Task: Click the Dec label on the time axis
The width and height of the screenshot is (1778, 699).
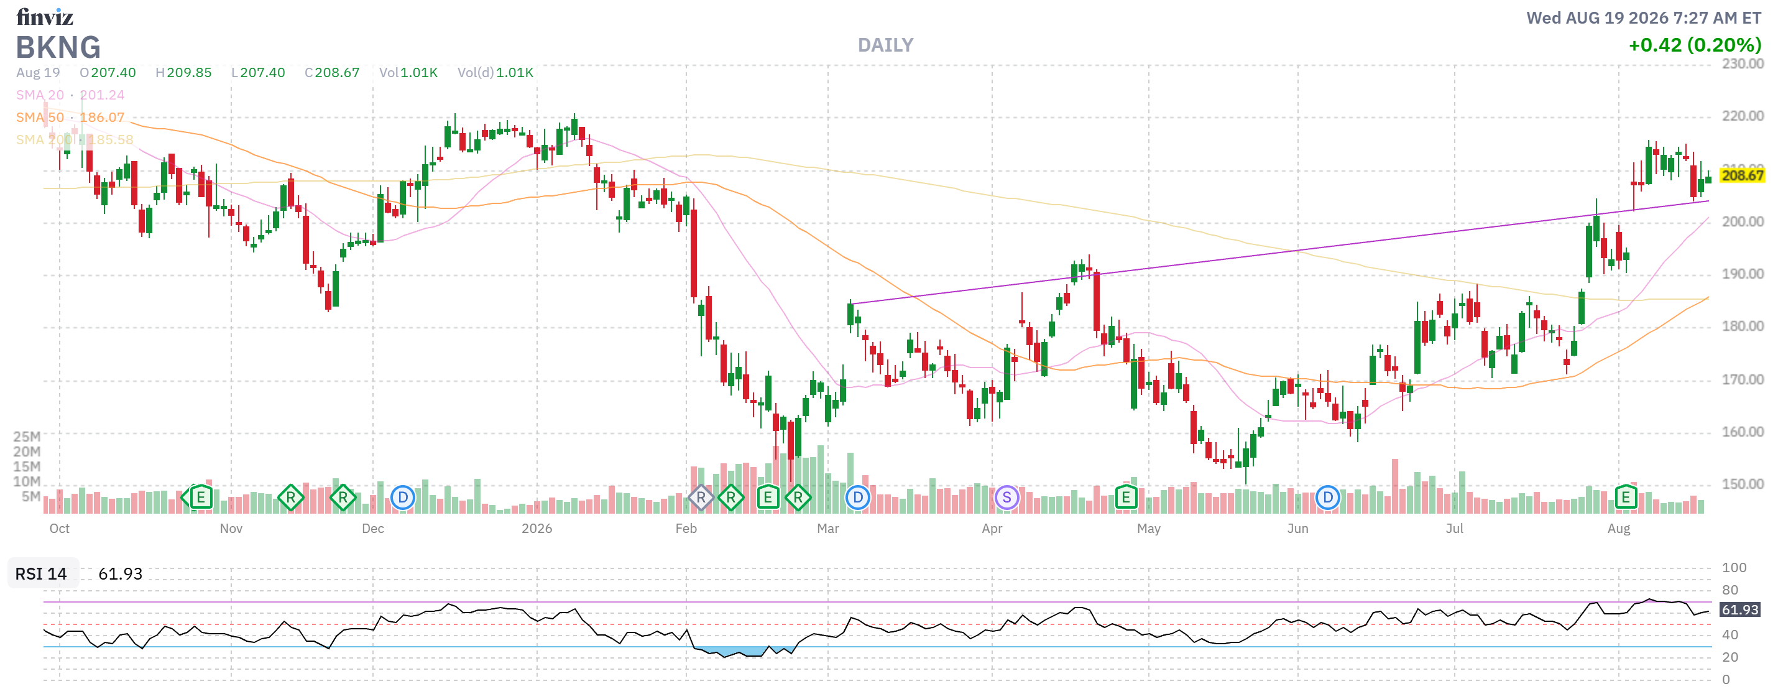Action: pos(373,529)
